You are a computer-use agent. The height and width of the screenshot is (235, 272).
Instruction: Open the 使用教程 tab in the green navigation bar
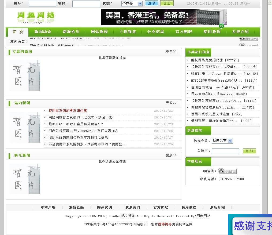coord(212,32)
